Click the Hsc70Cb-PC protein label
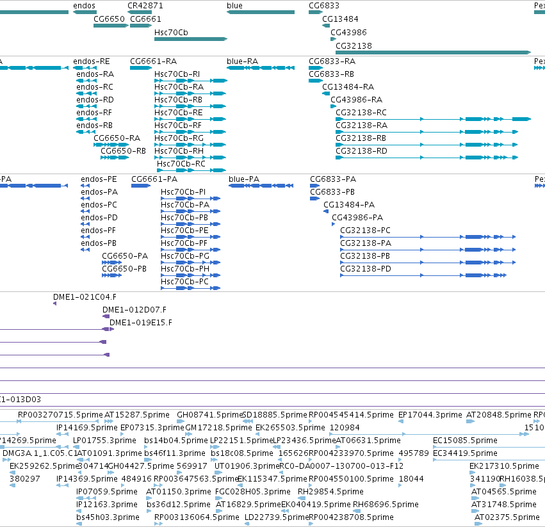The image size is (545, 527). [184, 282]
